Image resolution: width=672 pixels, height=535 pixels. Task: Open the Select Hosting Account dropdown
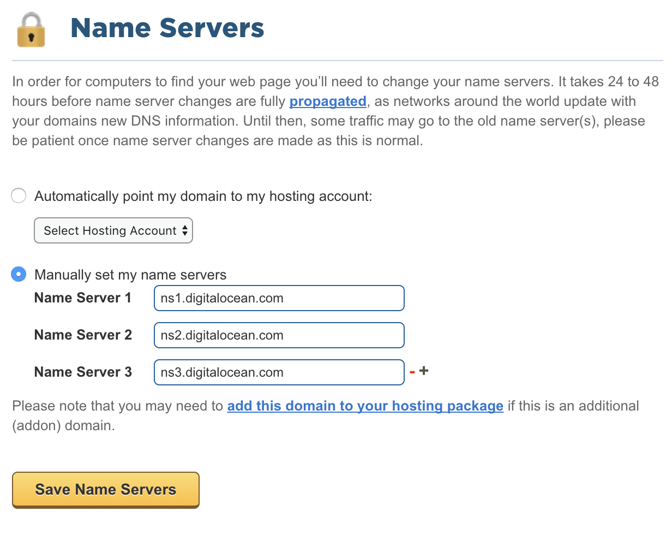tap(113, 230)
